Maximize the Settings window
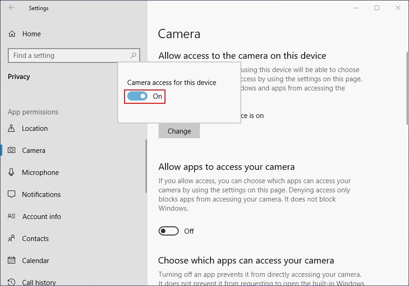409x286 pixels. [x=377, y=8]
